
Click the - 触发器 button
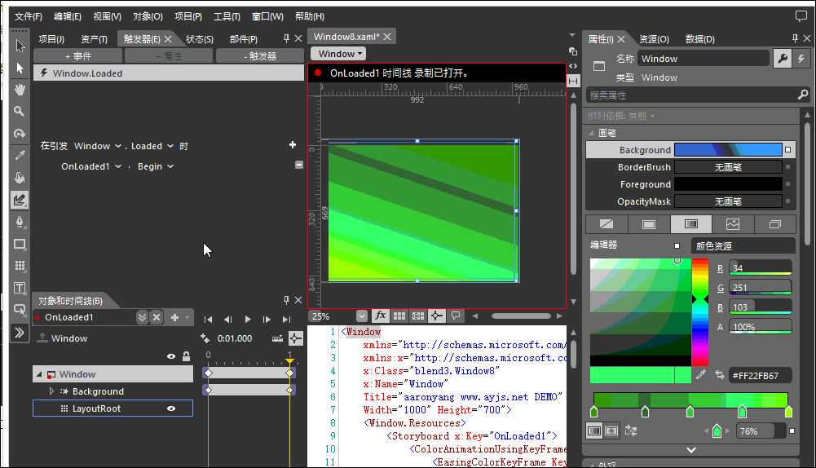[x=260, y=56]
